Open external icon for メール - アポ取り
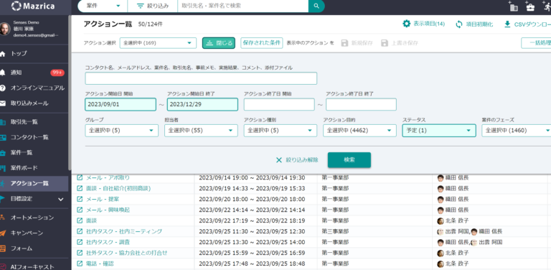 [80, 178]
